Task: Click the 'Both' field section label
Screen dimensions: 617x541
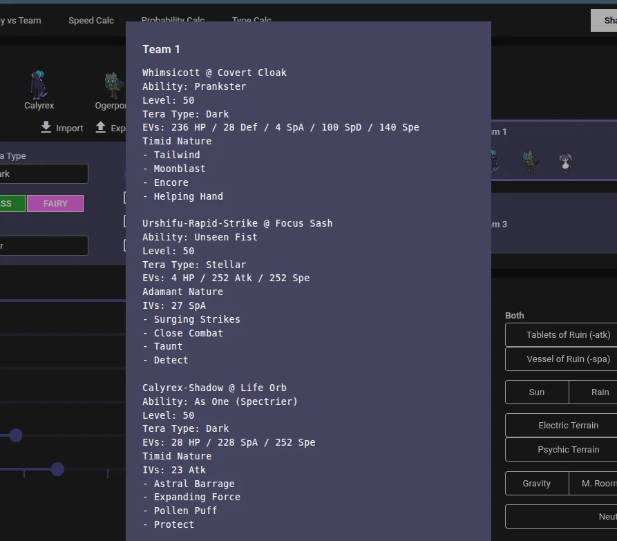Action: tap(514, 316)
